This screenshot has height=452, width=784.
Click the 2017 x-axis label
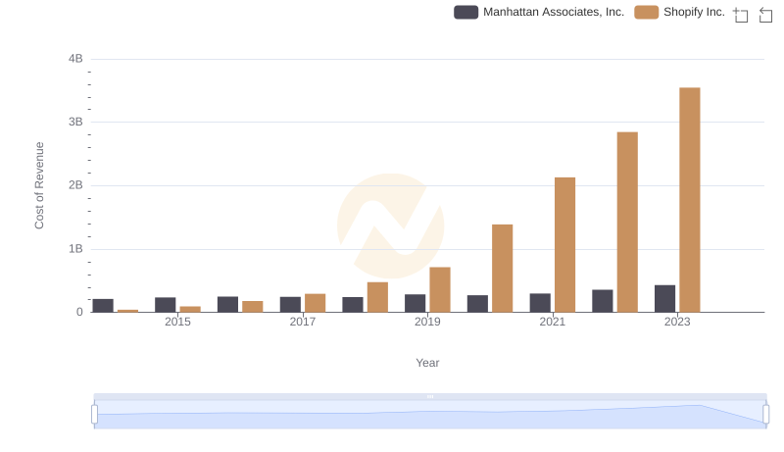[303, 322]
